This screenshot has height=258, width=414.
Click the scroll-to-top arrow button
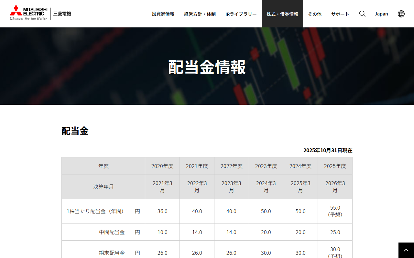pyautogui.click(x=406, y=249)
